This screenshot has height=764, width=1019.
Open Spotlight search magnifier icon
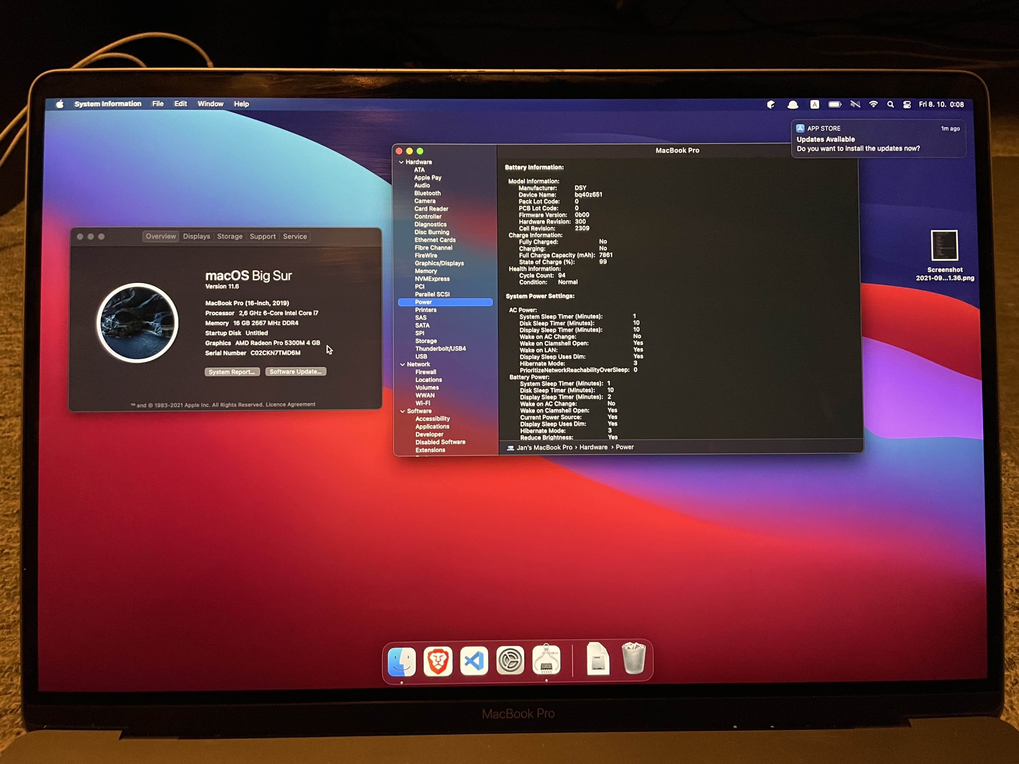890,105
